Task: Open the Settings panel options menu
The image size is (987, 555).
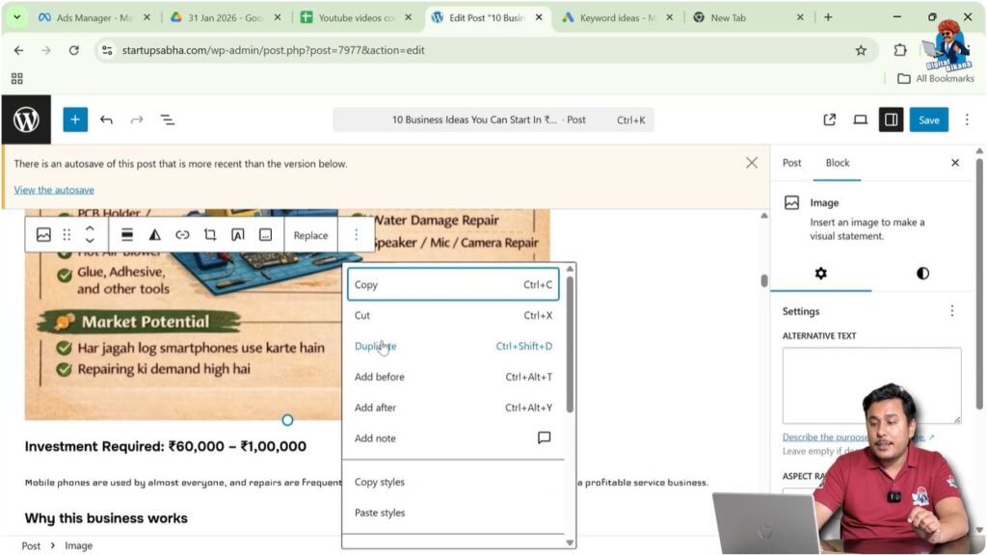Action: [x=952, y=310]
